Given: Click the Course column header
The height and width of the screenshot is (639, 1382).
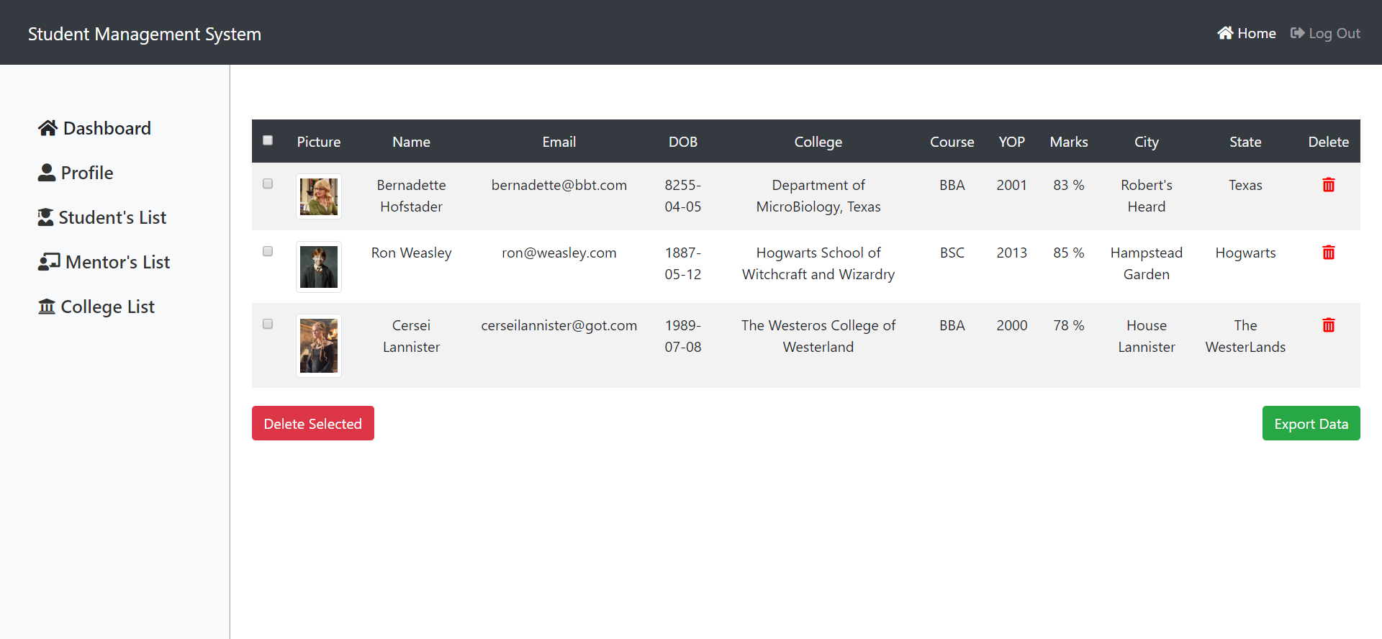Looking at the screenshot, I should [x=952, y=142].
